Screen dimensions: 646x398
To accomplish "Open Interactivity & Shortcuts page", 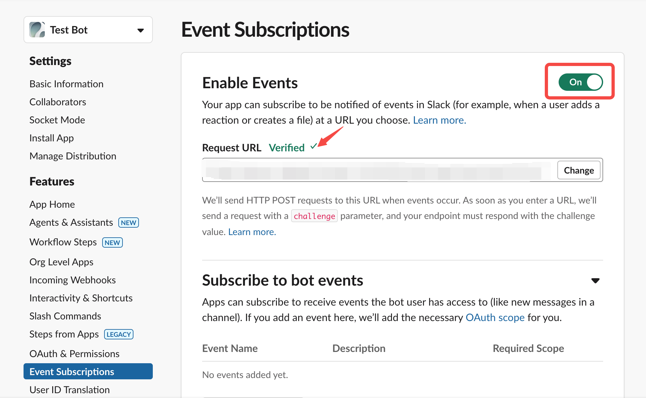I will click(81, 298).
